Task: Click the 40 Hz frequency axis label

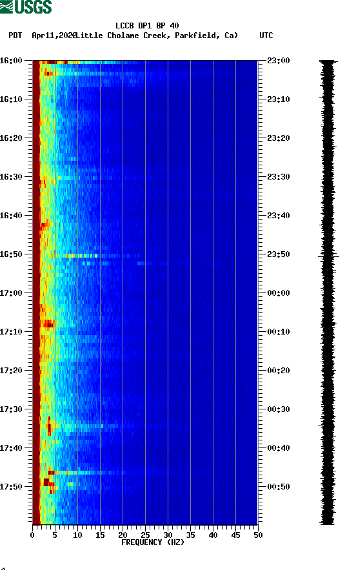Action: tap(213, 535)
